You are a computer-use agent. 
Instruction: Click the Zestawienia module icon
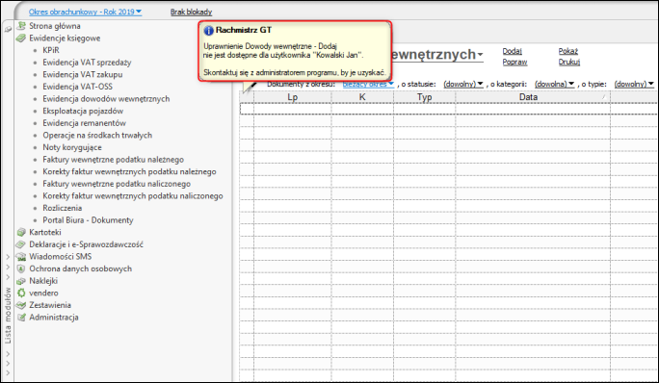pyautogui.click(x=21, y=305)
